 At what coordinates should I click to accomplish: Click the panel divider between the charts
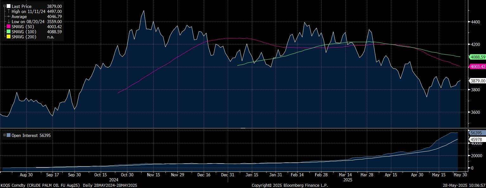click(x=243, y=128)
